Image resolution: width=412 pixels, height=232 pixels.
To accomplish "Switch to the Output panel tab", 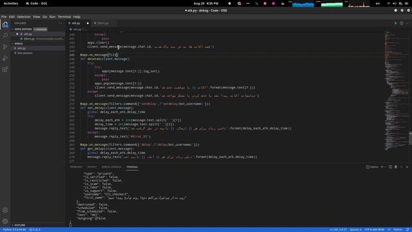I will (x=92, y=167).
